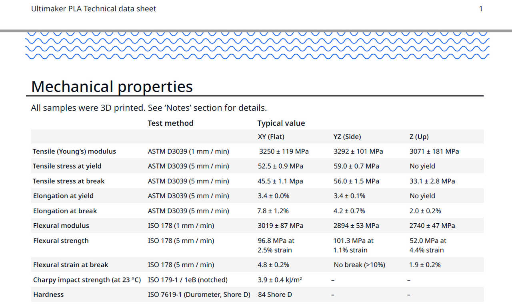Select the Ultimaker PLA Technical data sheet title
Image resolution: width=512 pixels, height=304 pixels.
pos(93,8)
